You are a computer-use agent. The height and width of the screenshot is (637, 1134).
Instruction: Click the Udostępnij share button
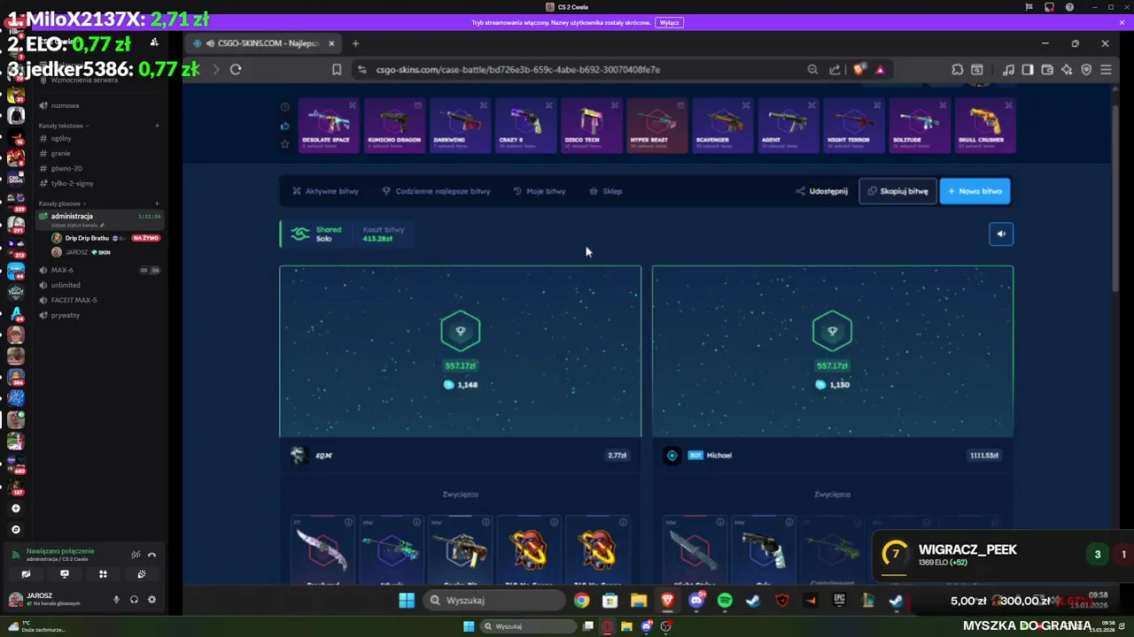tap(821, 191)
